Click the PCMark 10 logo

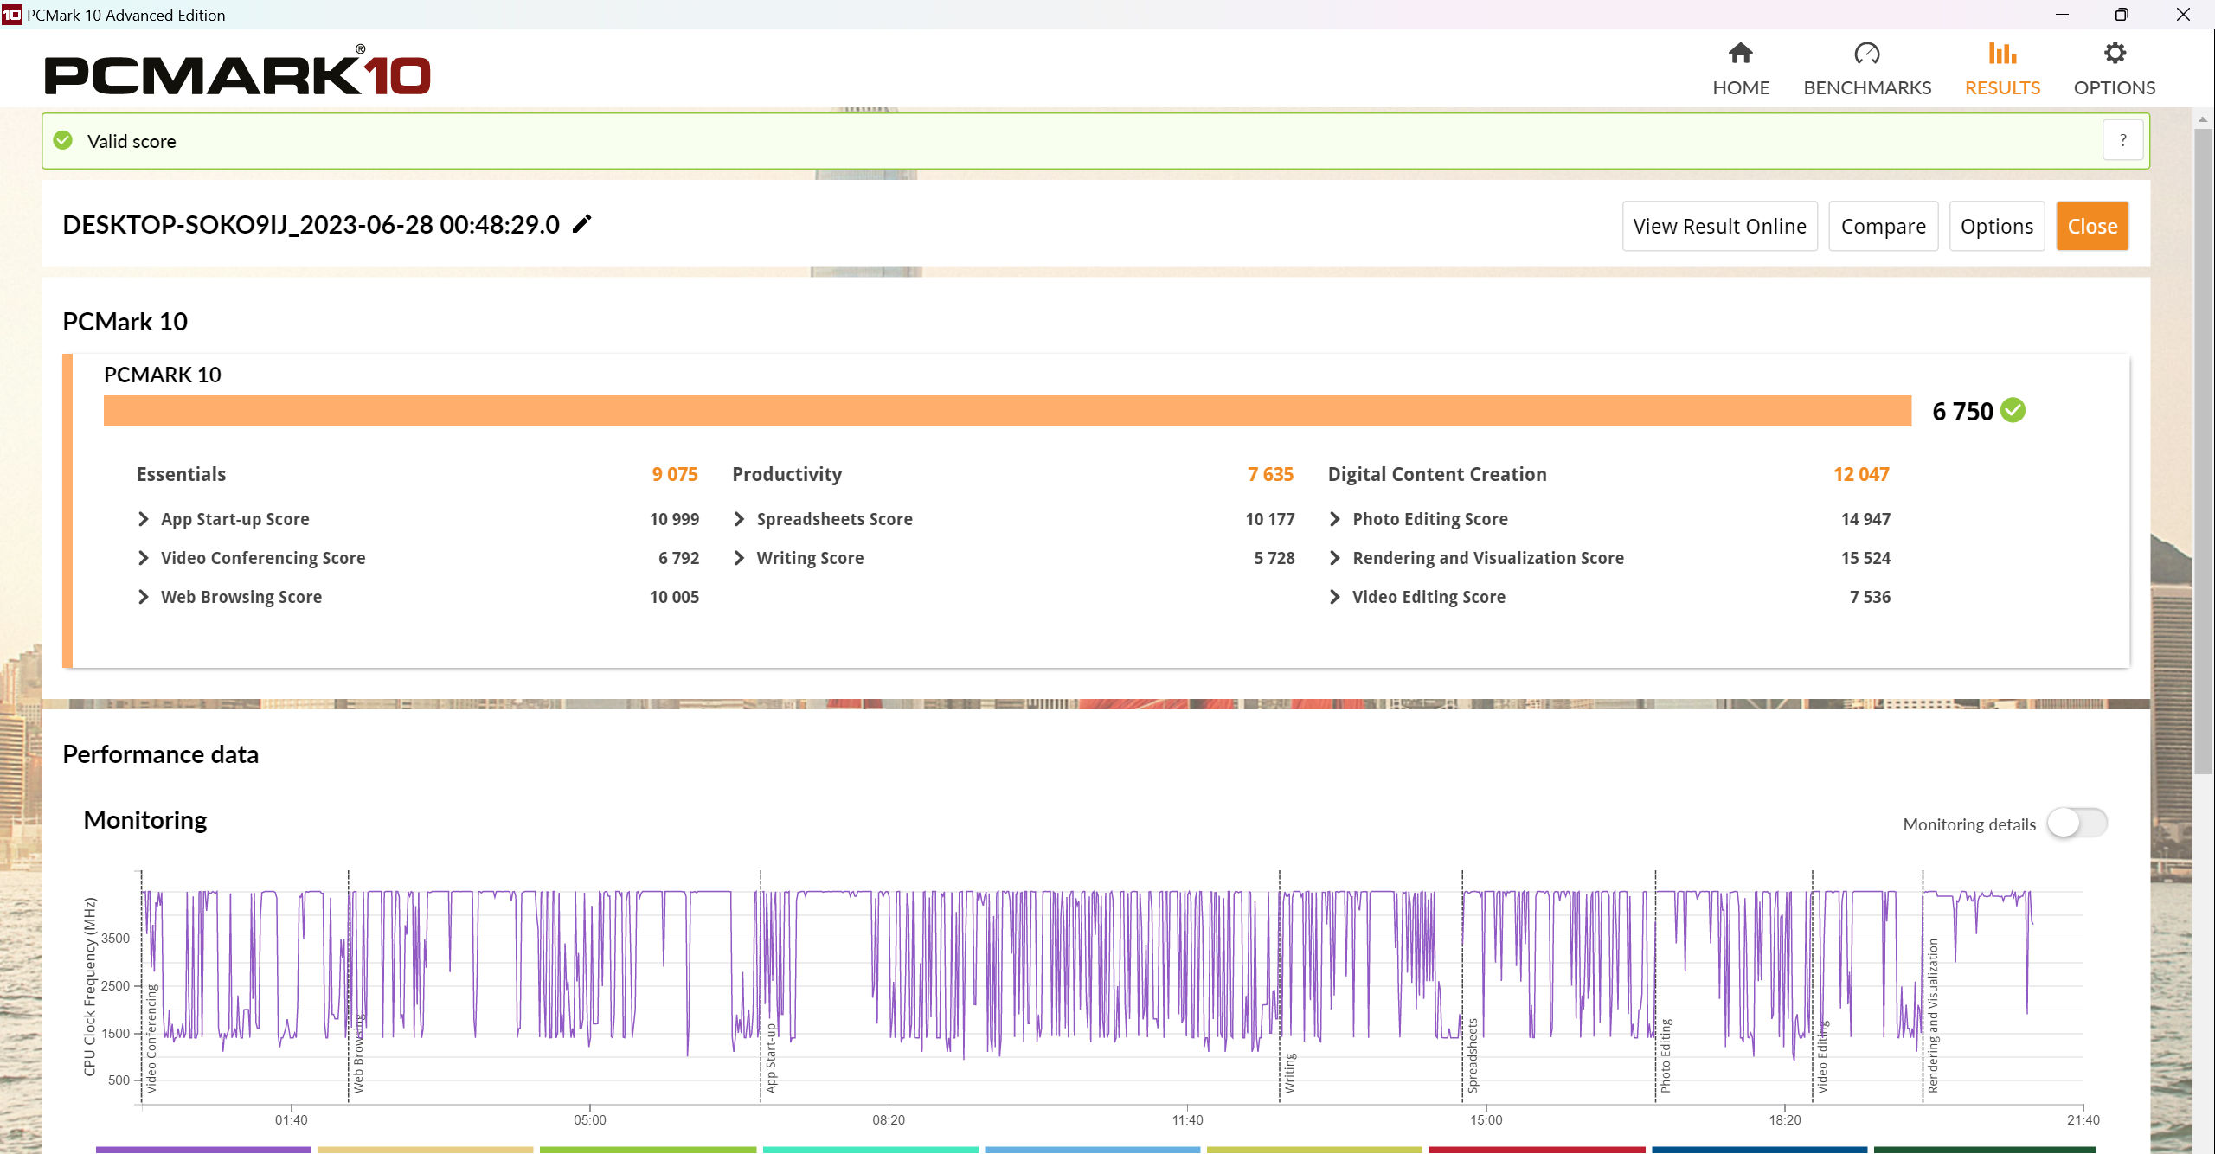click(237, 71)
